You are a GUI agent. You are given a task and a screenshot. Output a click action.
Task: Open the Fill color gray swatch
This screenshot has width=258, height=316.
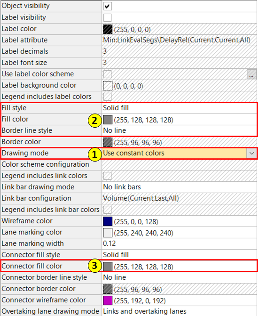coord(108,120)
